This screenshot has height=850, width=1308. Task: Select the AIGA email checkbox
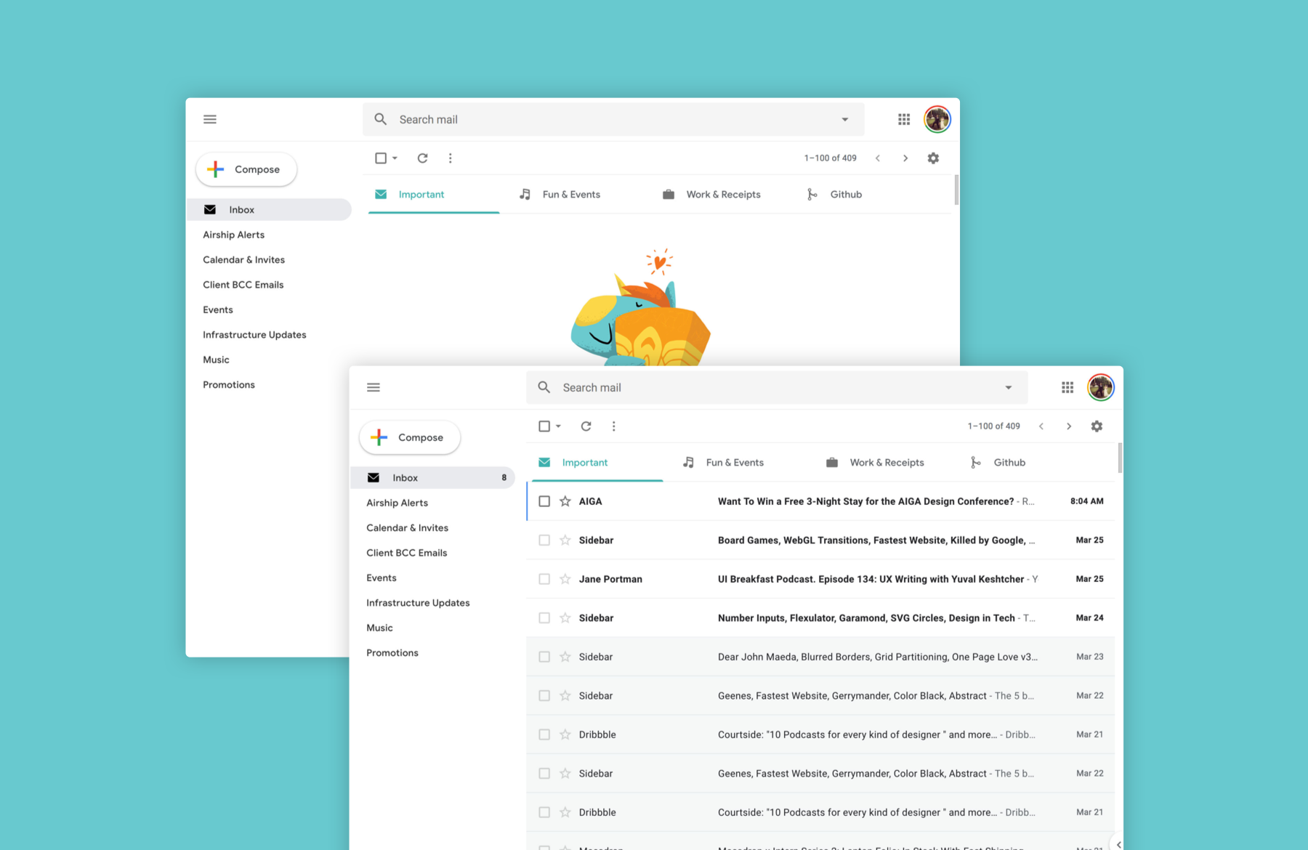tap(544, 501)
